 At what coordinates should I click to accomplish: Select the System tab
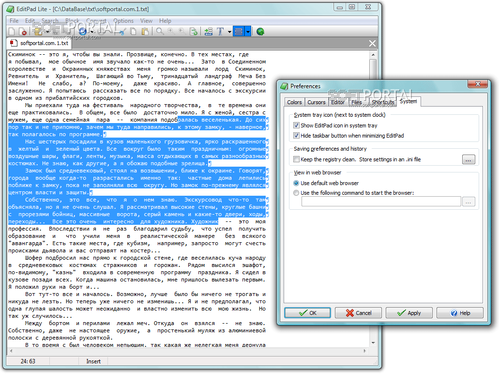pyautogui.click(x=408, y=101)
